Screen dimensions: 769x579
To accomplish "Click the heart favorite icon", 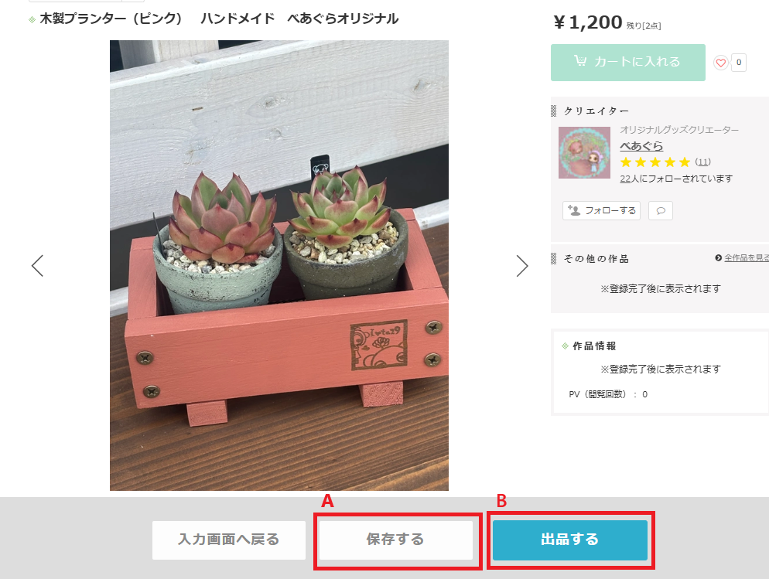I will (721, 63).
